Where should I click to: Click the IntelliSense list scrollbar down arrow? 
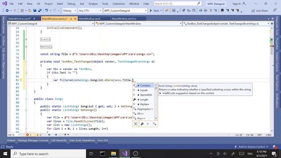click(156, 118)
